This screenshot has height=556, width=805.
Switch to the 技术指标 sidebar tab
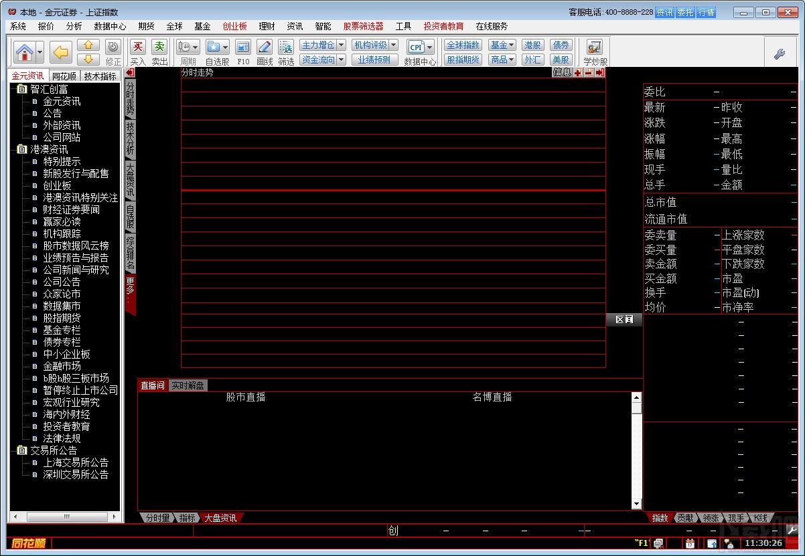coord(100,76)
